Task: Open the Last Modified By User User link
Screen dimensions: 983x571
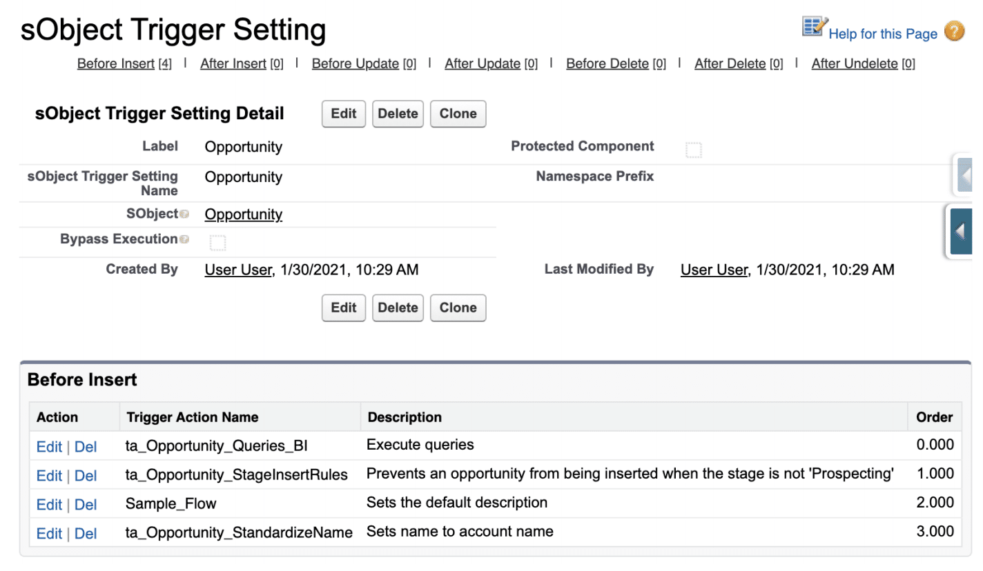Action: point(714,270)
